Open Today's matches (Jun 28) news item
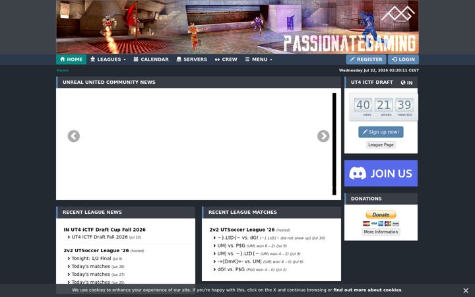Image resolution: width=475 pixels, height=297 pixels. [x=90, y=267]
